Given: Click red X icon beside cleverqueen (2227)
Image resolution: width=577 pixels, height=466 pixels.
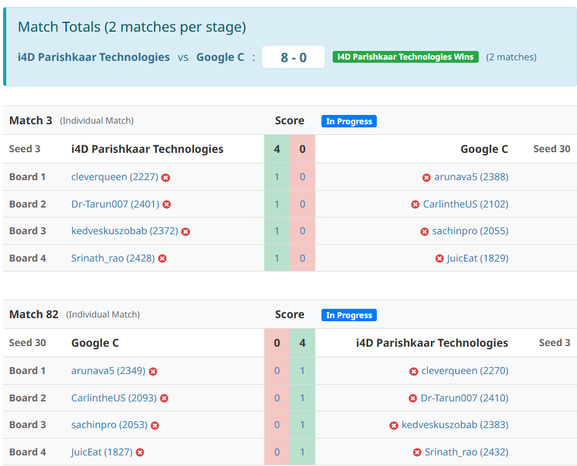Looking at the screenshot, I should coord(166,178).
